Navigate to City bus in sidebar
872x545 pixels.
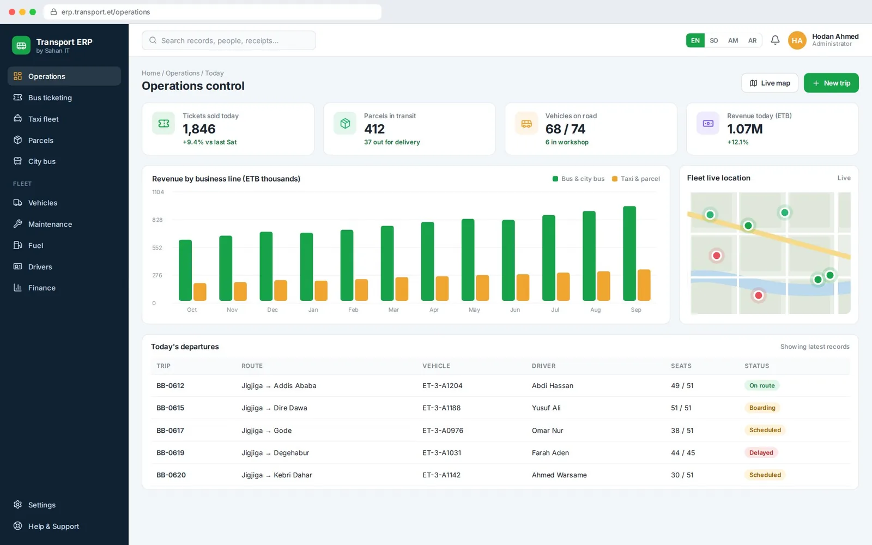click(64, 161)
